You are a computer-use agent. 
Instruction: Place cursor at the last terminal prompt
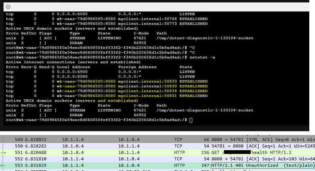click(x=191, y=120)
